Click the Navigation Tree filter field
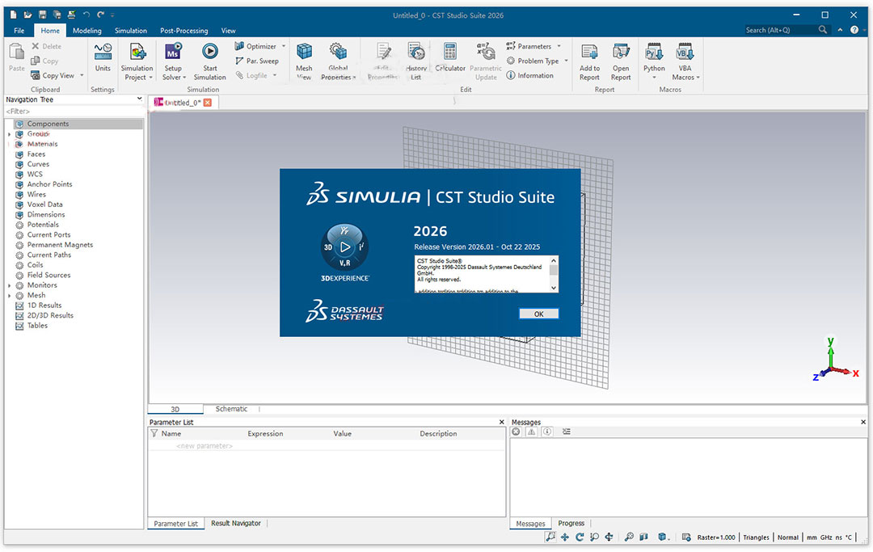 coord(73,112)
